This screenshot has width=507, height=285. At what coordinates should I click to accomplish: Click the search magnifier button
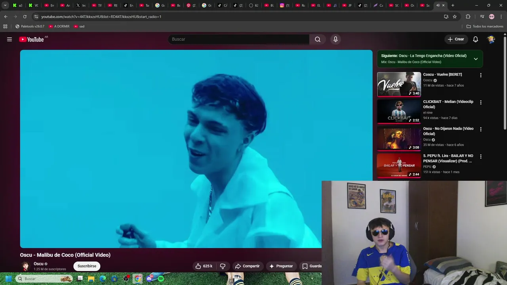[x=318, y=39]
